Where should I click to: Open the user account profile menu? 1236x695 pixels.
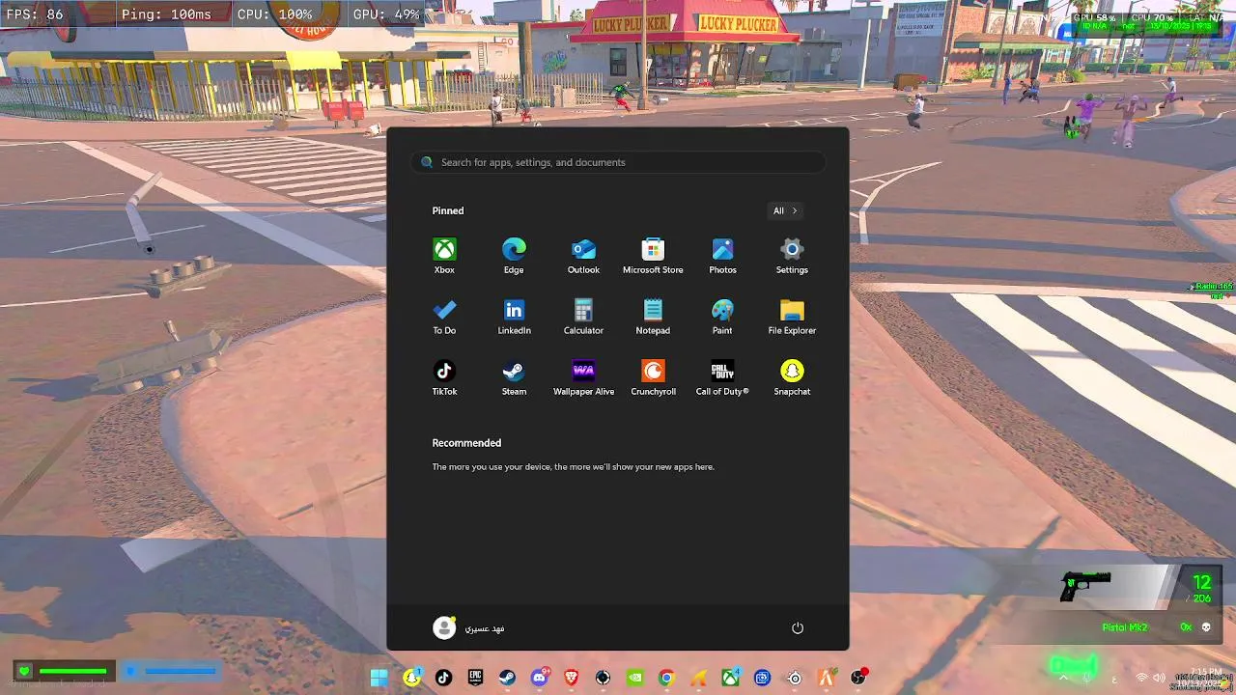point(469,627)
